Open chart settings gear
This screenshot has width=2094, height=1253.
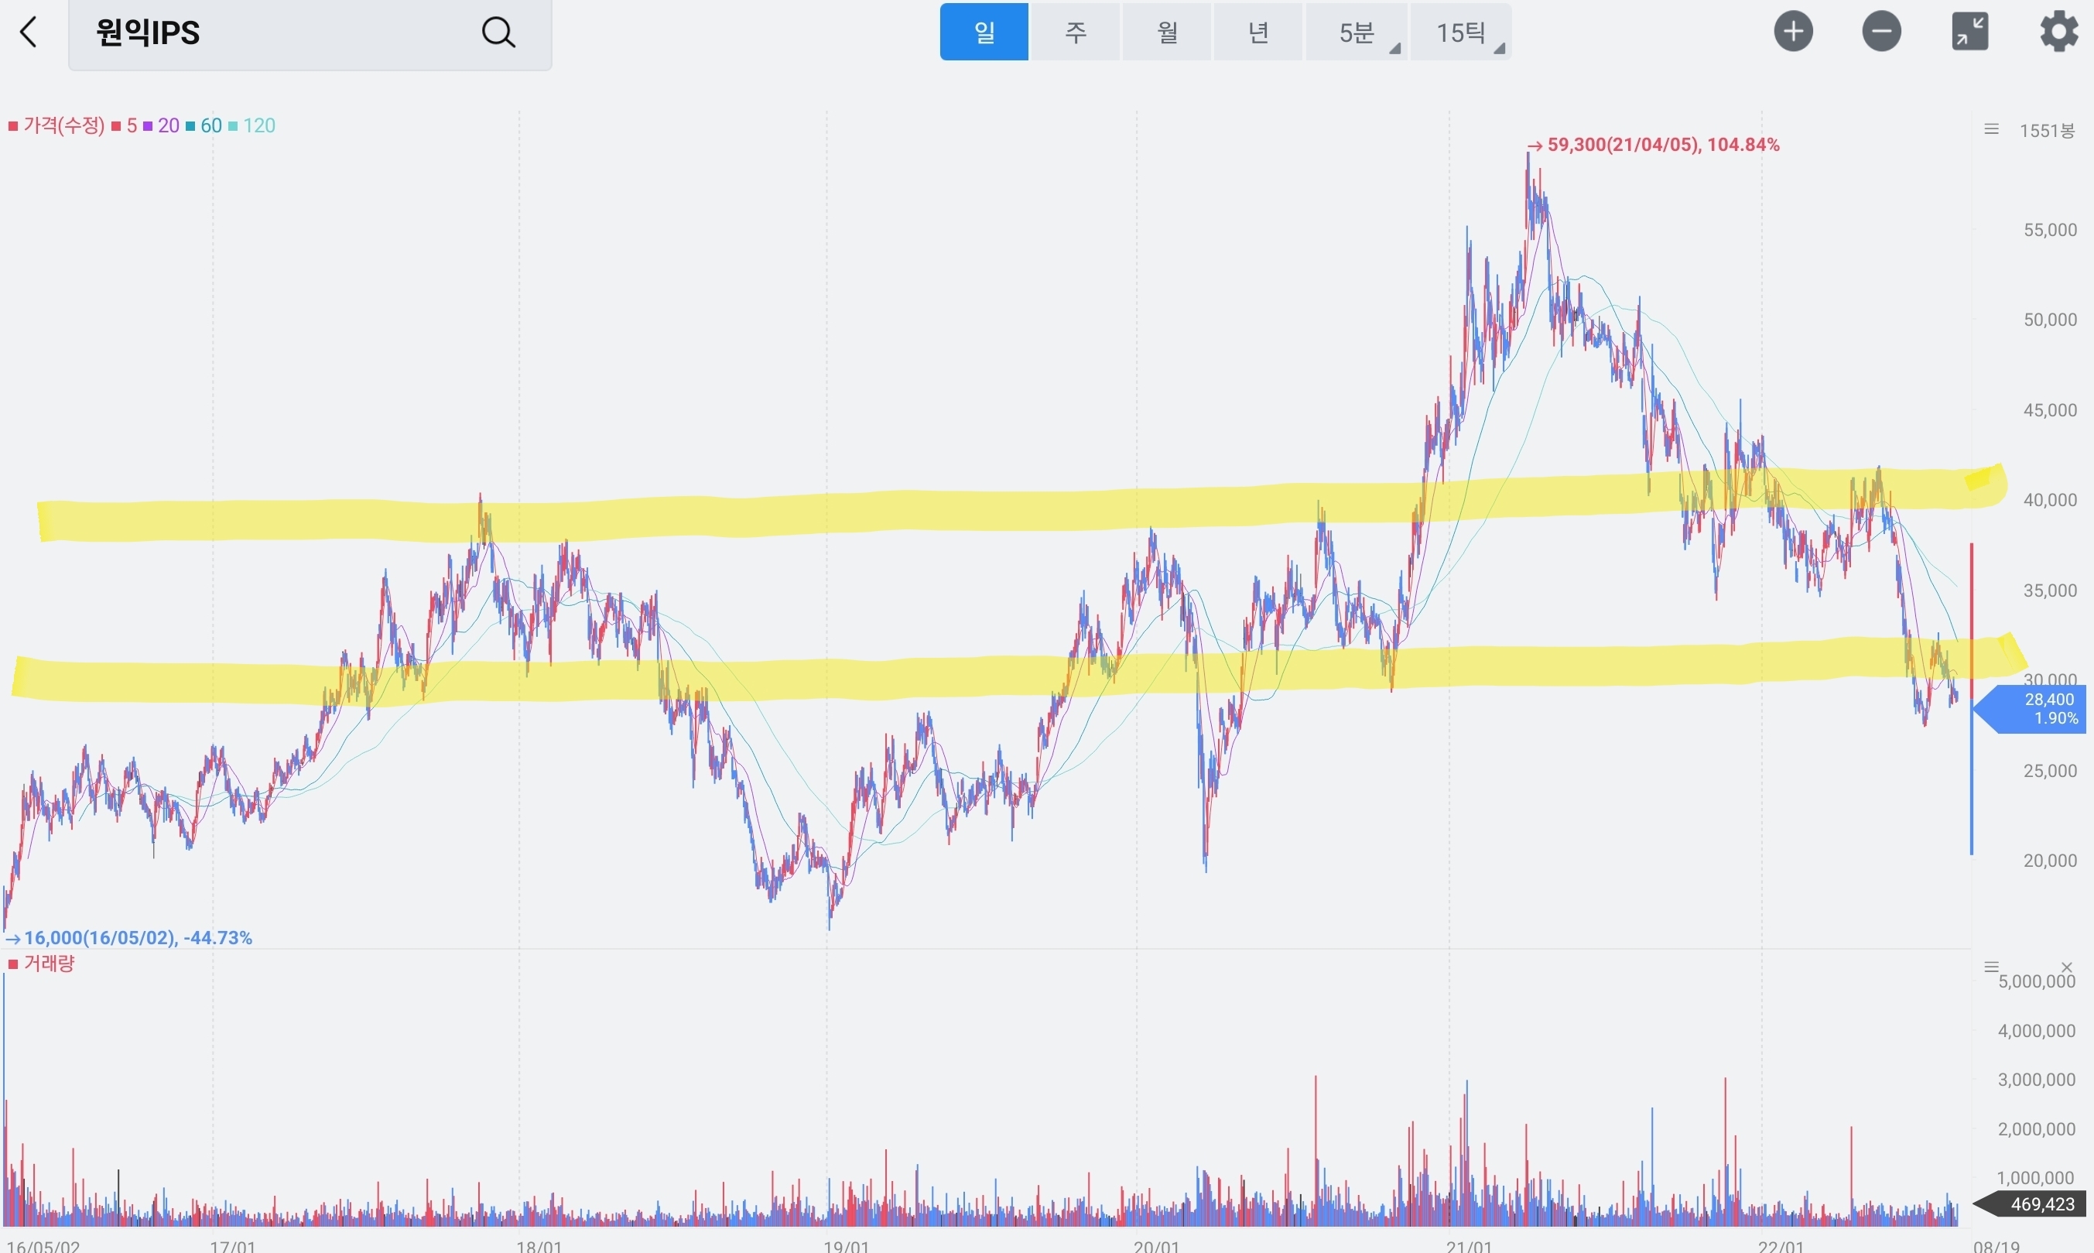coord(2058,32)
